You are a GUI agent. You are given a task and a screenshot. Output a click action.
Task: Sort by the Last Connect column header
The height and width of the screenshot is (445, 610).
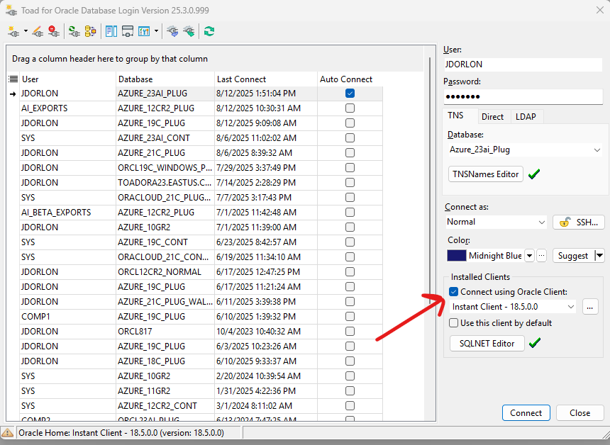(266, 79)
